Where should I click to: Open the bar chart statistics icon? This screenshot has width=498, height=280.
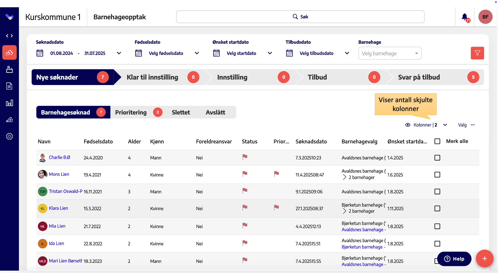pos(9,103)
